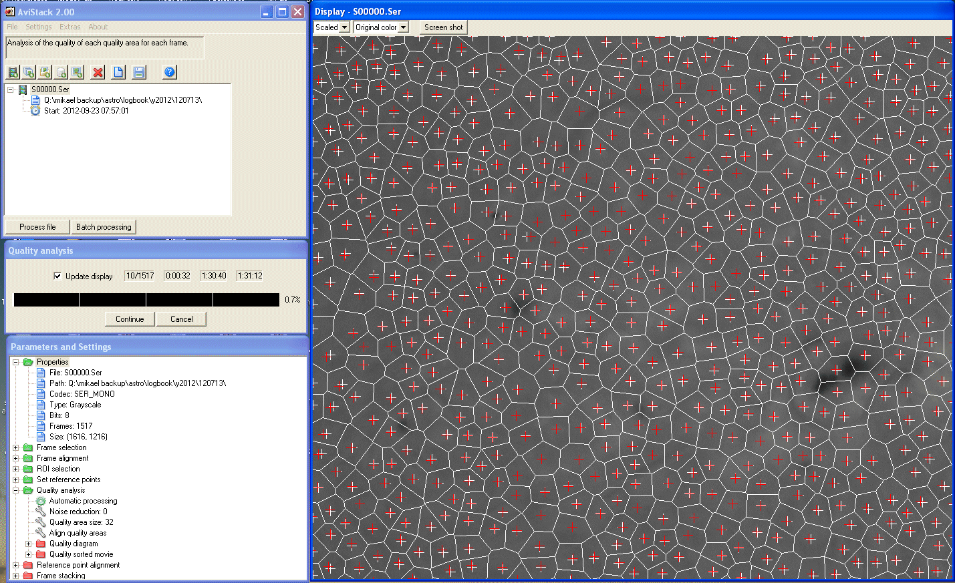
Task: Click the 1:31:12 total time field
Action: click(x=250, y=276)
